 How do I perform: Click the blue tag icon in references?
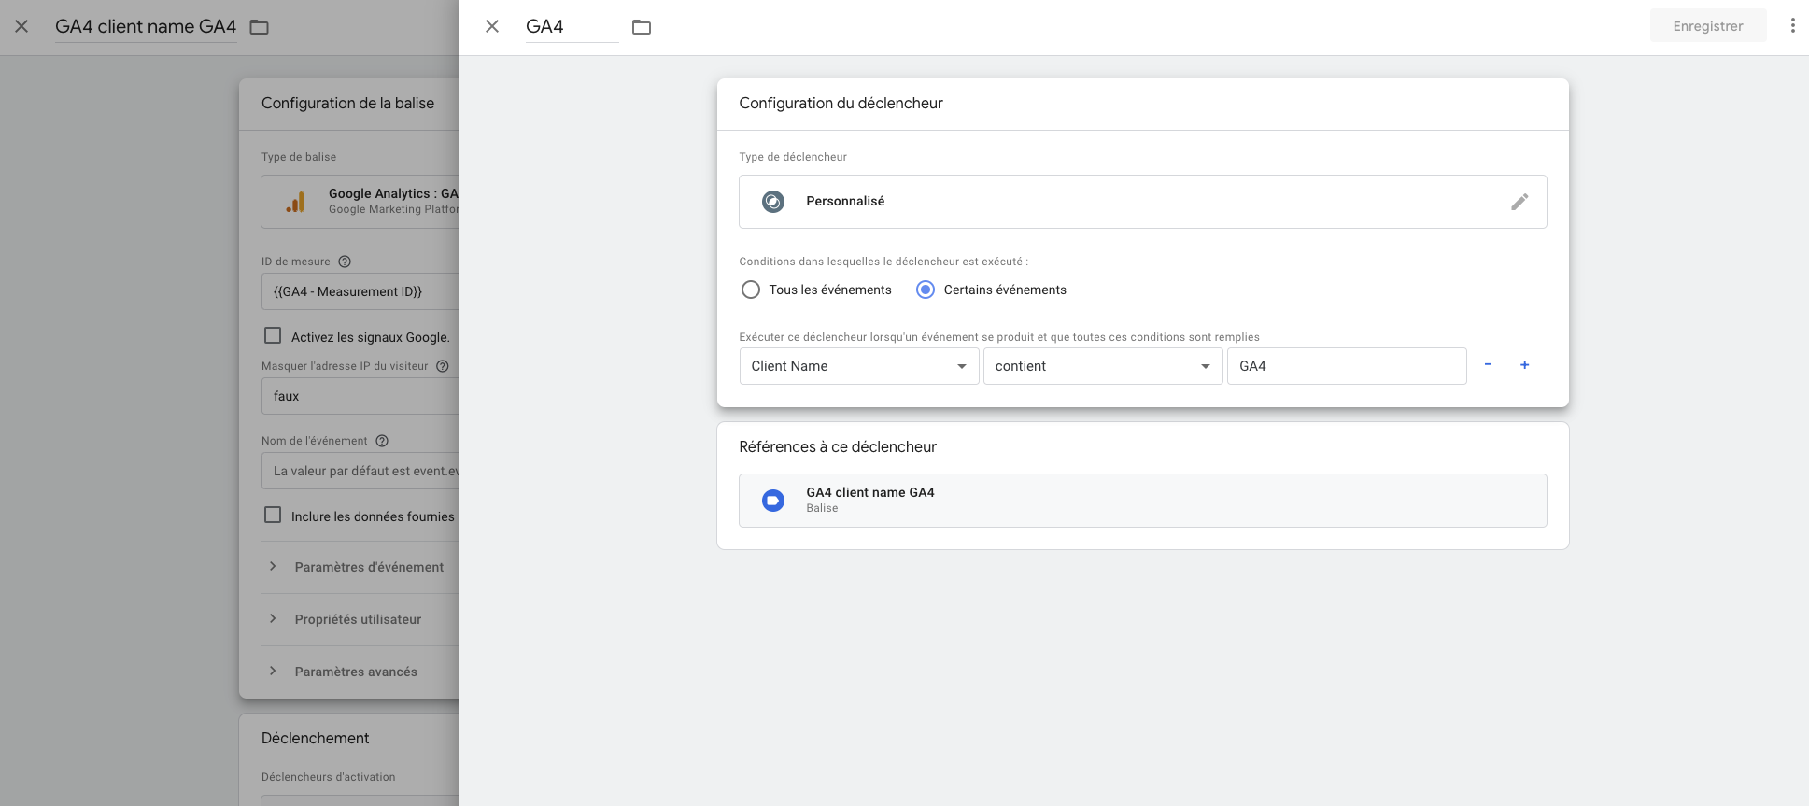point(773,501)
